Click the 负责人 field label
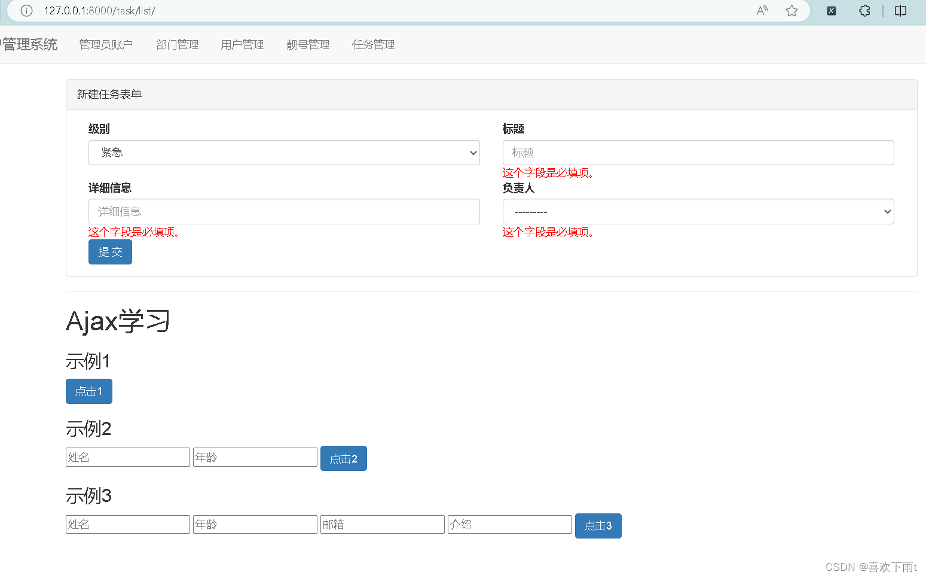The width and height of the screenshot is (926, 578). (x=518, y=188)
